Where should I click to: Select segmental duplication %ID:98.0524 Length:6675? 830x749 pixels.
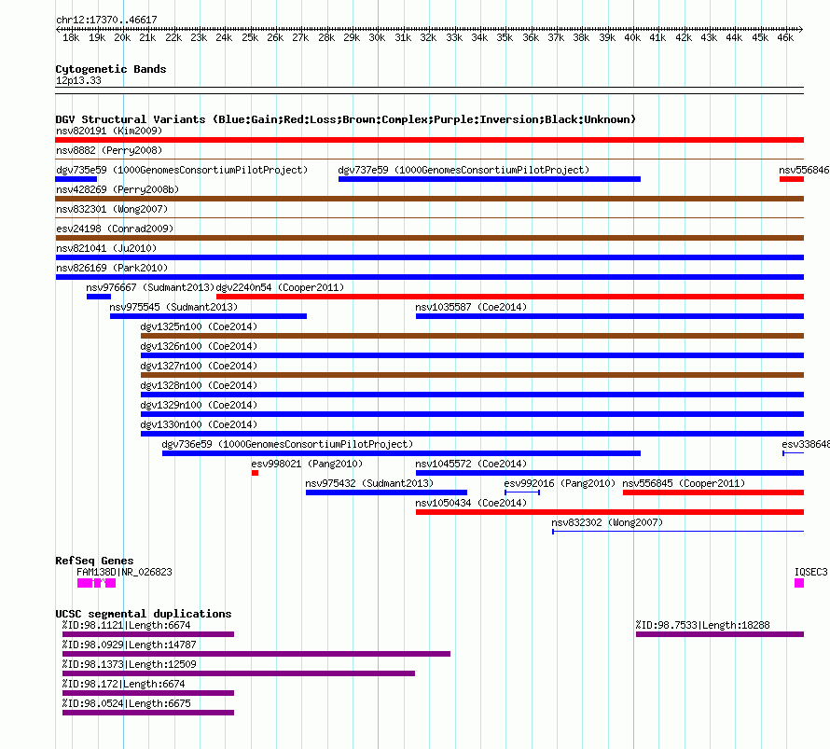148,713
